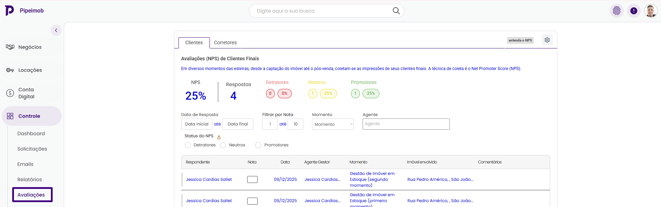Select the Neutros radio button
Viewport: 661px width, 207px height.
223,145
